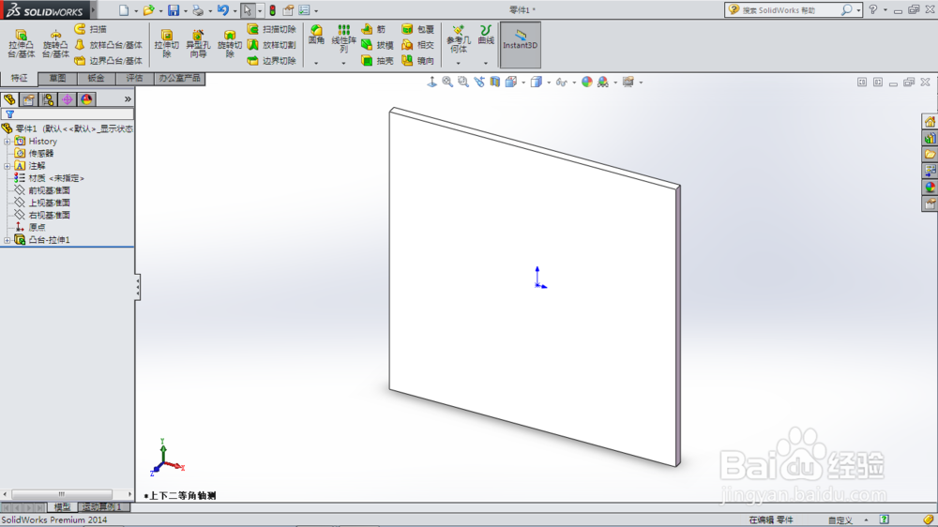Select the Boundary Cut (边界切除) feature
Screen dimensions: 938x527
(272, 60)
